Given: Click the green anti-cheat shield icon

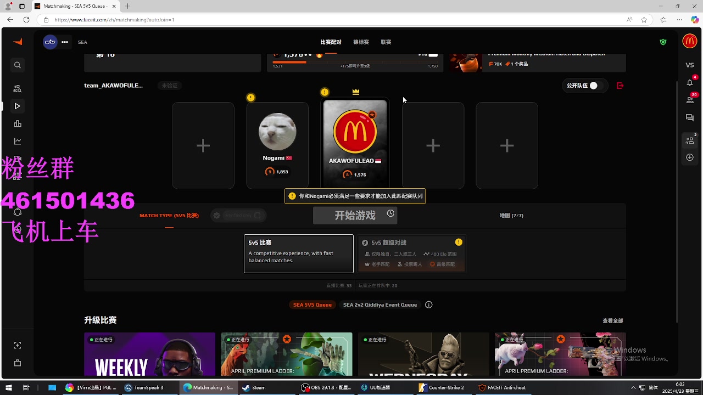Looking at the screenshot, I should click(x=663, y=42).
